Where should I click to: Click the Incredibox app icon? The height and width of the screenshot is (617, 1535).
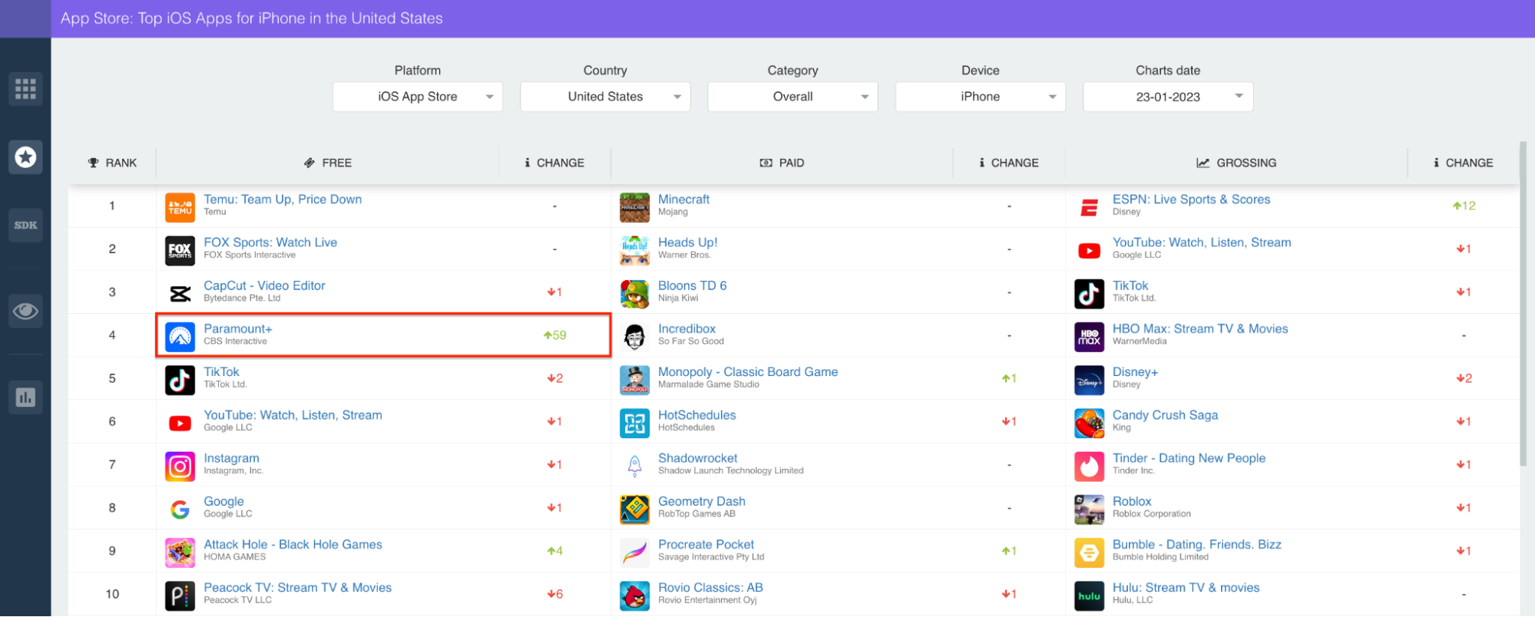(634, 336)
